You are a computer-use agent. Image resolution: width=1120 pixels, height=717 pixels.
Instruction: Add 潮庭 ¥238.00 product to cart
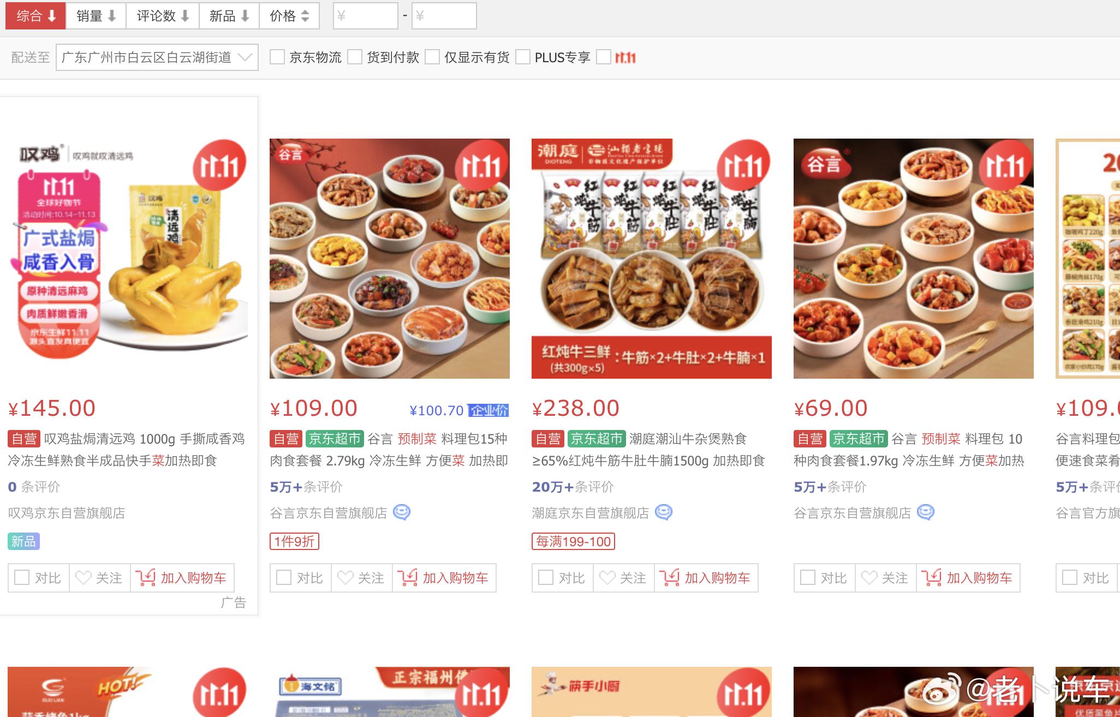pyautogui.click(x=706, y=578)
